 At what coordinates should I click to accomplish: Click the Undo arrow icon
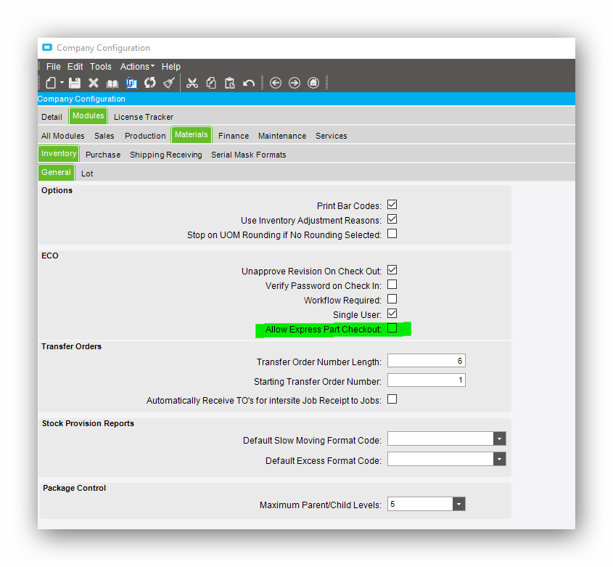[x=247, y=82]
